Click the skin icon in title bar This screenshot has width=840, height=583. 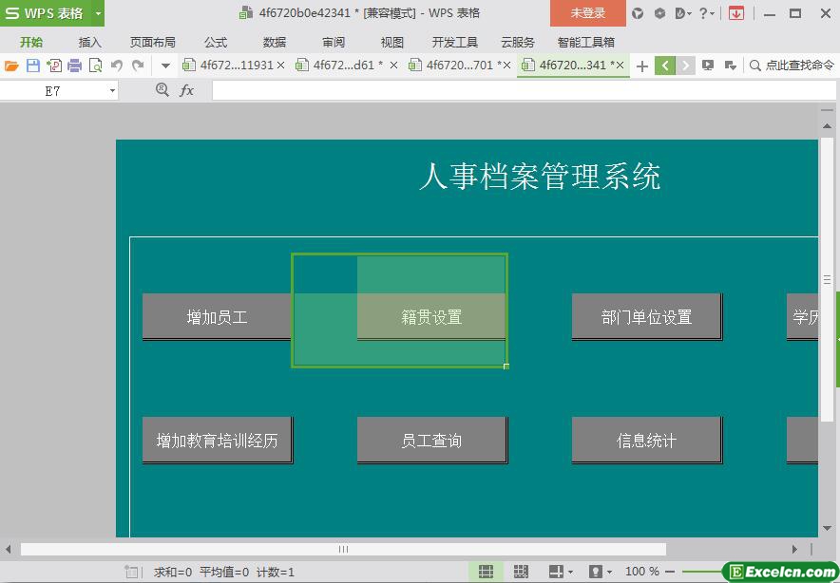point(638,13)
